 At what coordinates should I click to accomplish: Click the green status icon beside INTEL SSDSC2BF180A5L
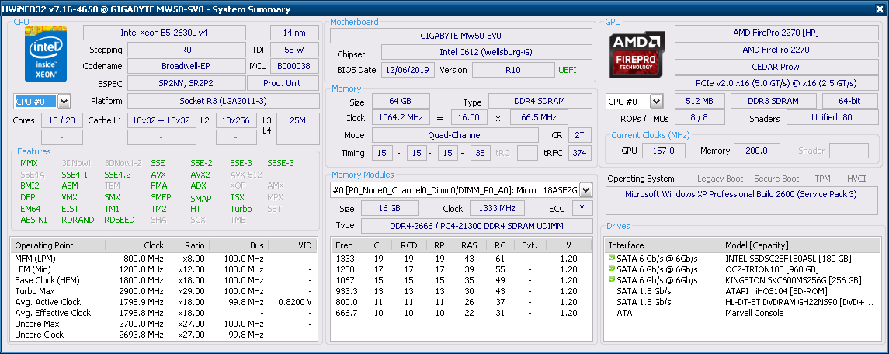pyautogui.click(x=611, y=258)
